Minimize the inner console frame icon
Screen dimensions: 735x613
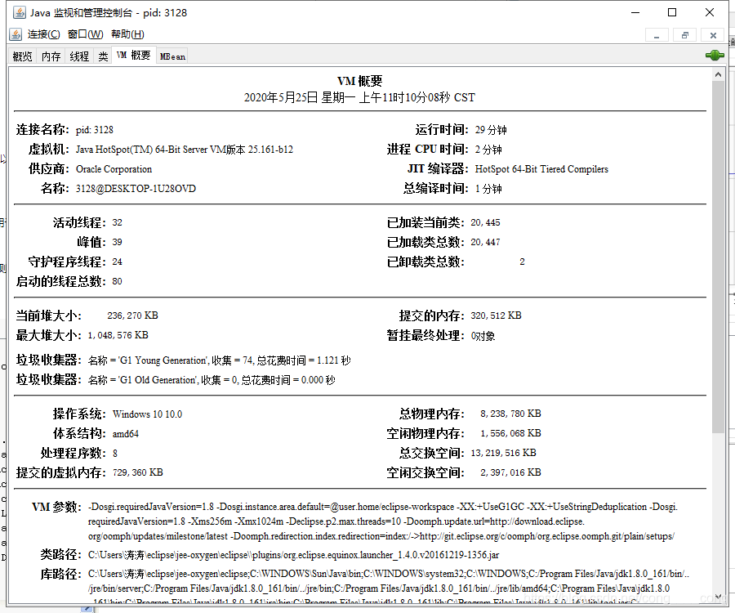click(656, 35)
